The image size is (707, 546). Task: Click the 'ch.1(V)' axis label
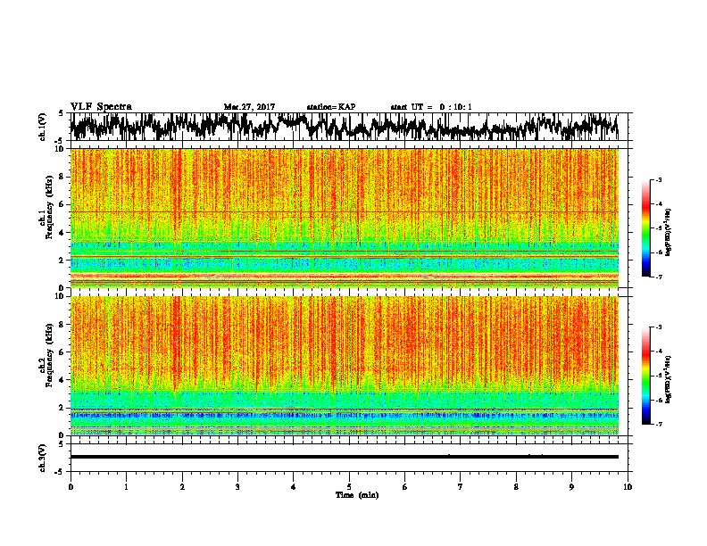pos(43,127)
